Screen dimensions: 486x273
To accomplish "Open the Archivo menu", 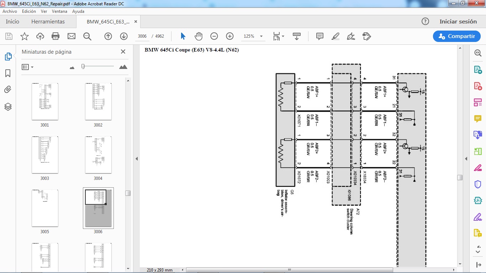I will point(10,11).
